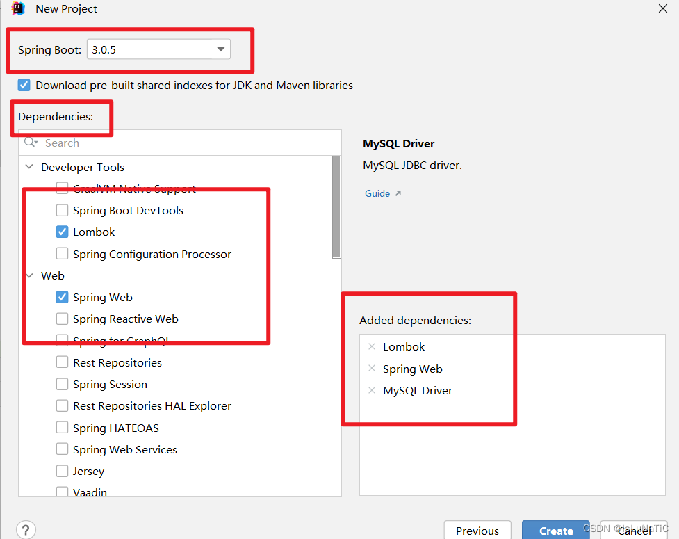This screenshot has width=679, height=539.
Task: Click the search magnifier icon
Action: click(31, 142)
